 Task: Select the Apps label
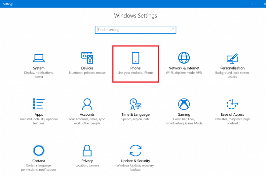click(39, 115)
